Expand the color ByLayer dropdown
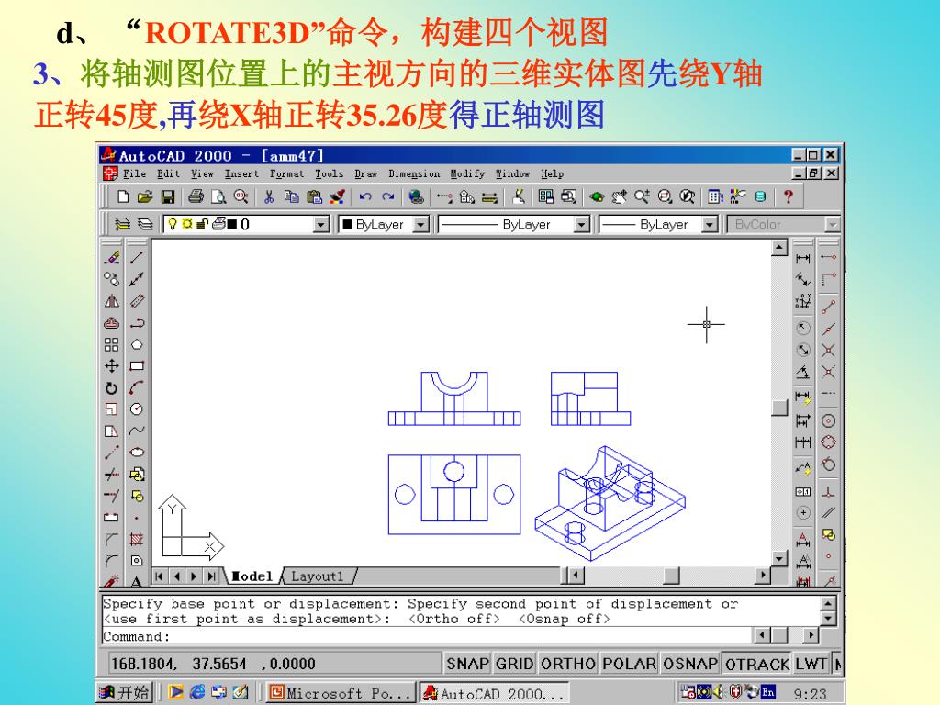Screen dimensions: 940x705 tap(421, 225)
